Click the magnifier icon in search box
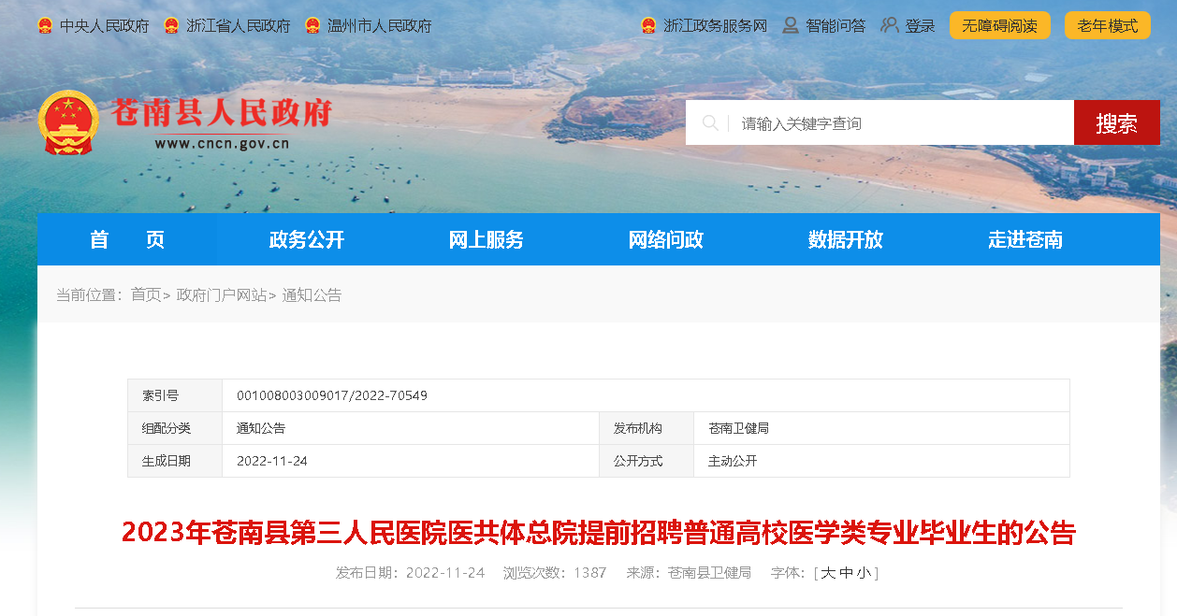 (710, 123)
